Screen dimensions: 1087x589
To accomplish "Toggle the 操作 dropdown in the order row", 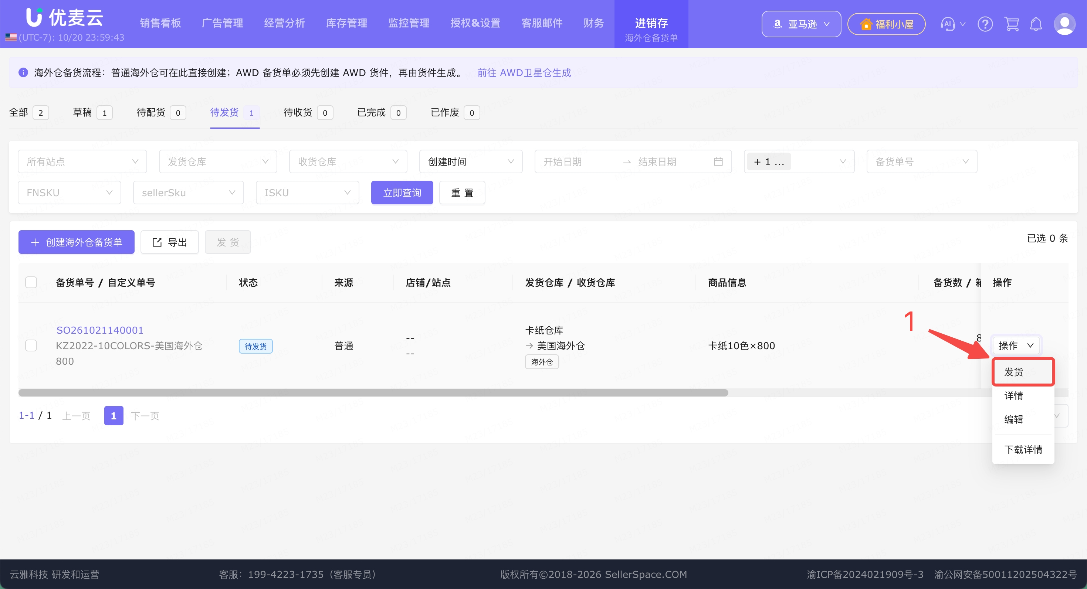I will tap(1016, 345).
